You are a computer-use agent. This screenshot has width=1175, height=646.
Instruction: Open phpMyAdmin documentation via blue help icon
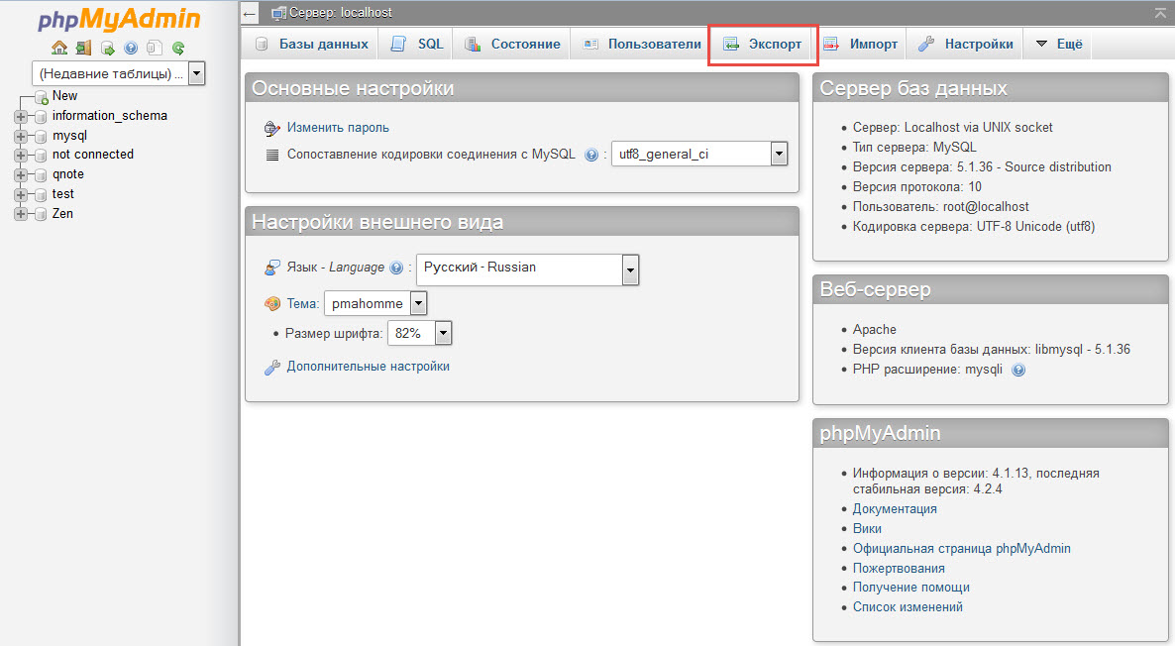click(x=131, y=48)
